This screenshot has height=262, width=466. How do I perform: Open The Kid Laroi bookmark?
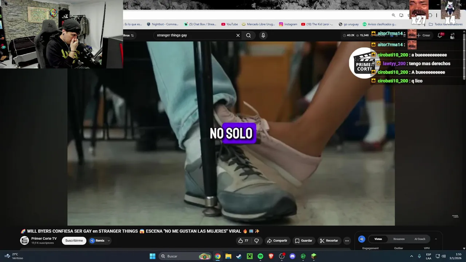(x=317, y=24)
